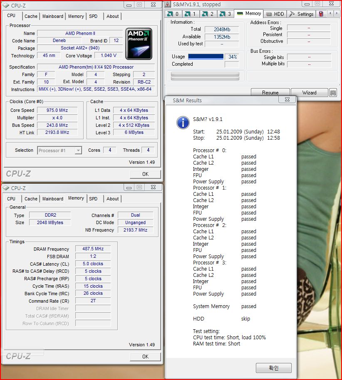Launch the Wizard in S&M
Viewport: 342px width, 380px height.
click(x=309, y=93)
